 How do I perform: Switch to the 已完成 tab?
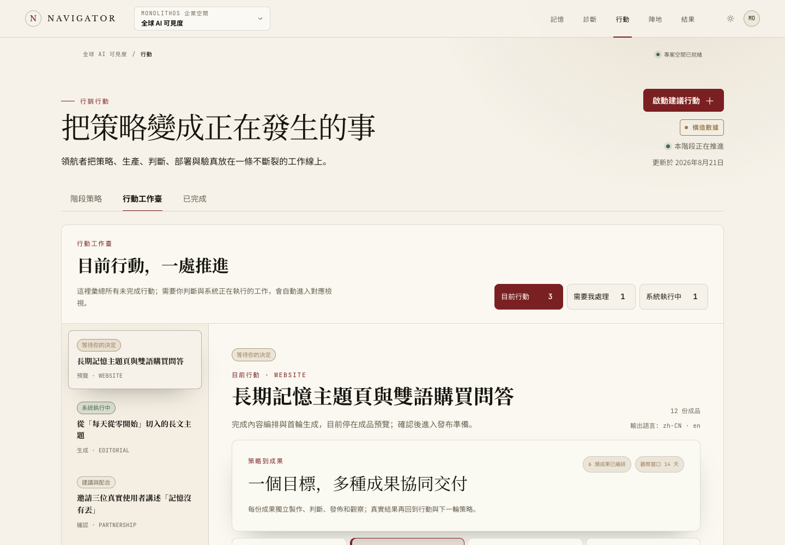(195, 199)
